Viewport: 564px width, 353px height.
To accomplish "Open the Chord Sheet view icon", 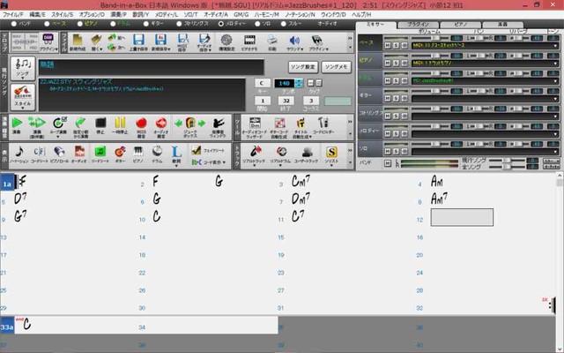I will pyautogui.click(x=39, y=152).
